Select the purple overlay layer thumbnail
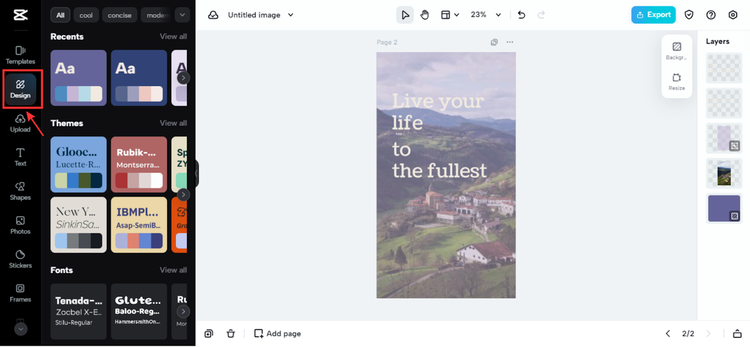The height and width of the screenshot is (348, 750). [724, 138]
